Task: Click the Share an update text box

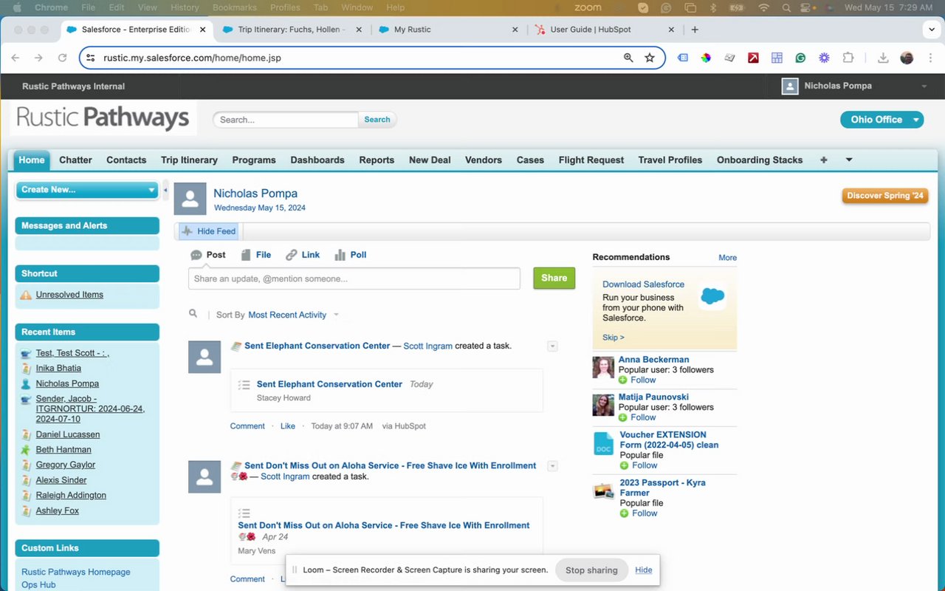Action: pos(354,279)
